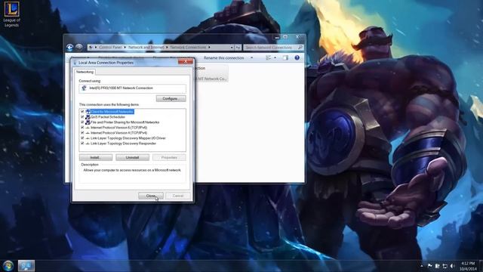
Task: Click the search magnifier in Network Connections
Action: pyautogui.click(x=300, y=47)
